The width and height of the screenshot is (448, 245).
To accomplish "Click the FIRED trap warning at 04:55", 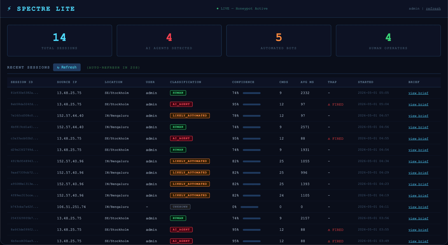I will 335,139.
